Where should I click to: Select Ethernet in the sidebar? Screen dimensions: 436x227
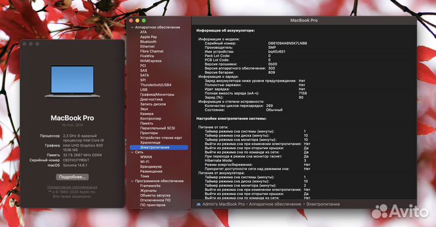tap(147, 47)
